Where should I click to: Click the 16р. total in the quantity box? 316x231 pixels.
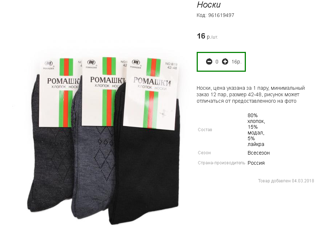(x=236, y=62)
